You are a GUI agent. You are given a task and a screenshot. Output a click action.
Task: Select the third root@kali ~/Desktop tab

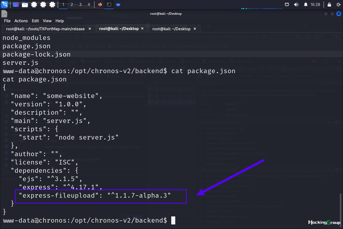(171, 29)
